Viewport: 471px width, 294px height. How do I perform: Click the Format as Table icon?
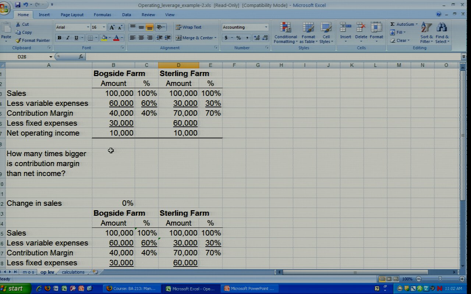(x=308, y=28)
